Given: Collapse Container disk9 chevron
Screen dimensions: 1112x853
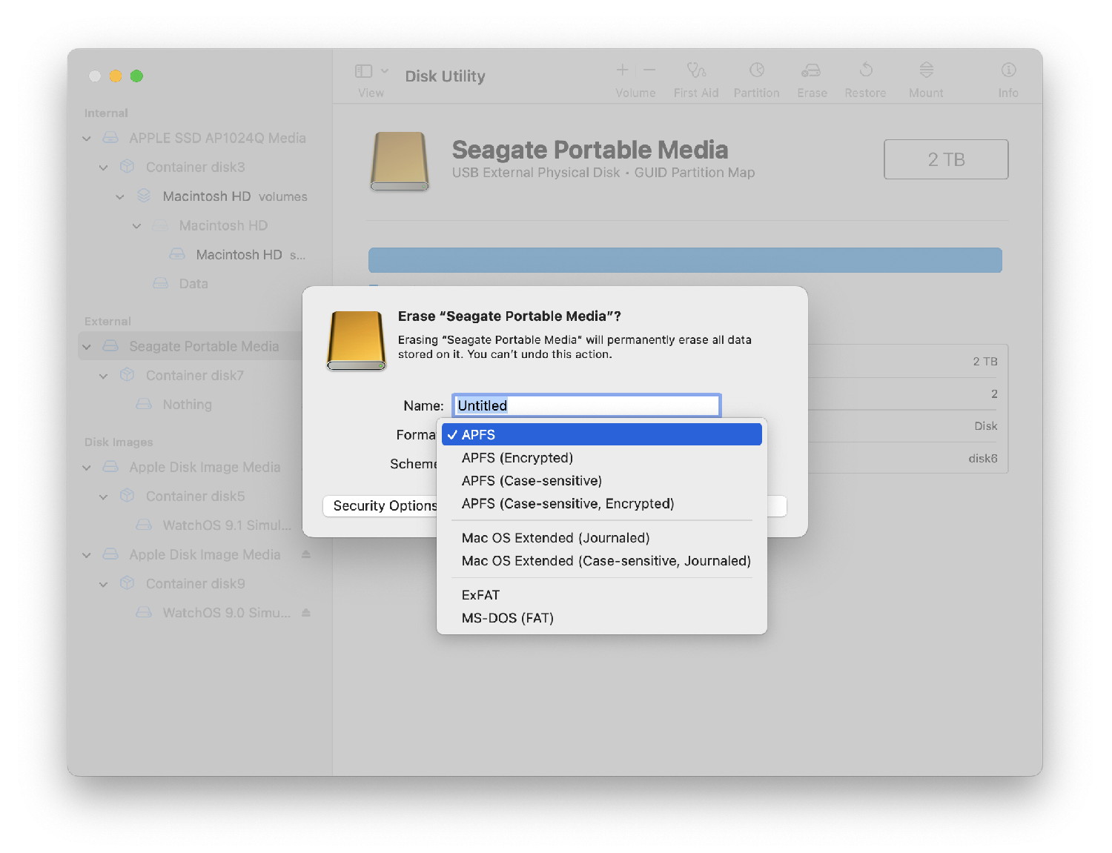Looking at the screenshot, I should 104,584.
